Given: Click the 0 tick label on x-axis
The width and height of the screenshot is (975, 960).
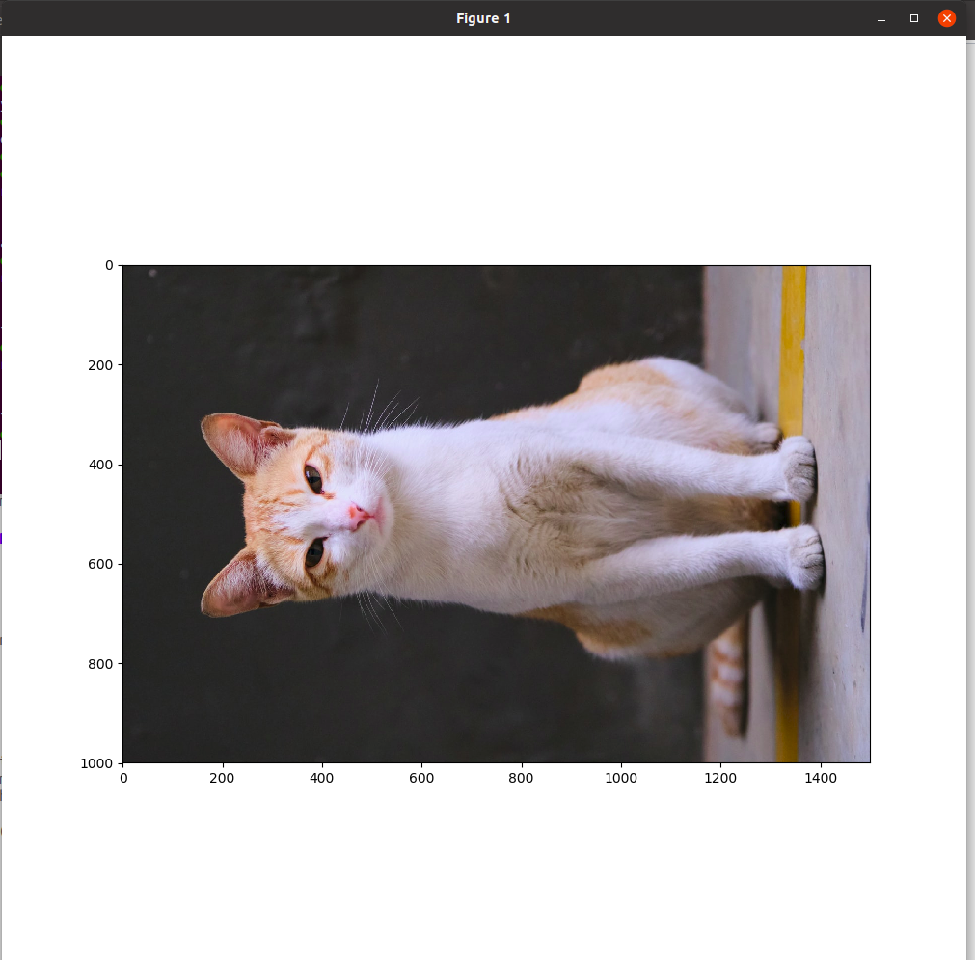Looking at the screenshot, I should [122, 779].
